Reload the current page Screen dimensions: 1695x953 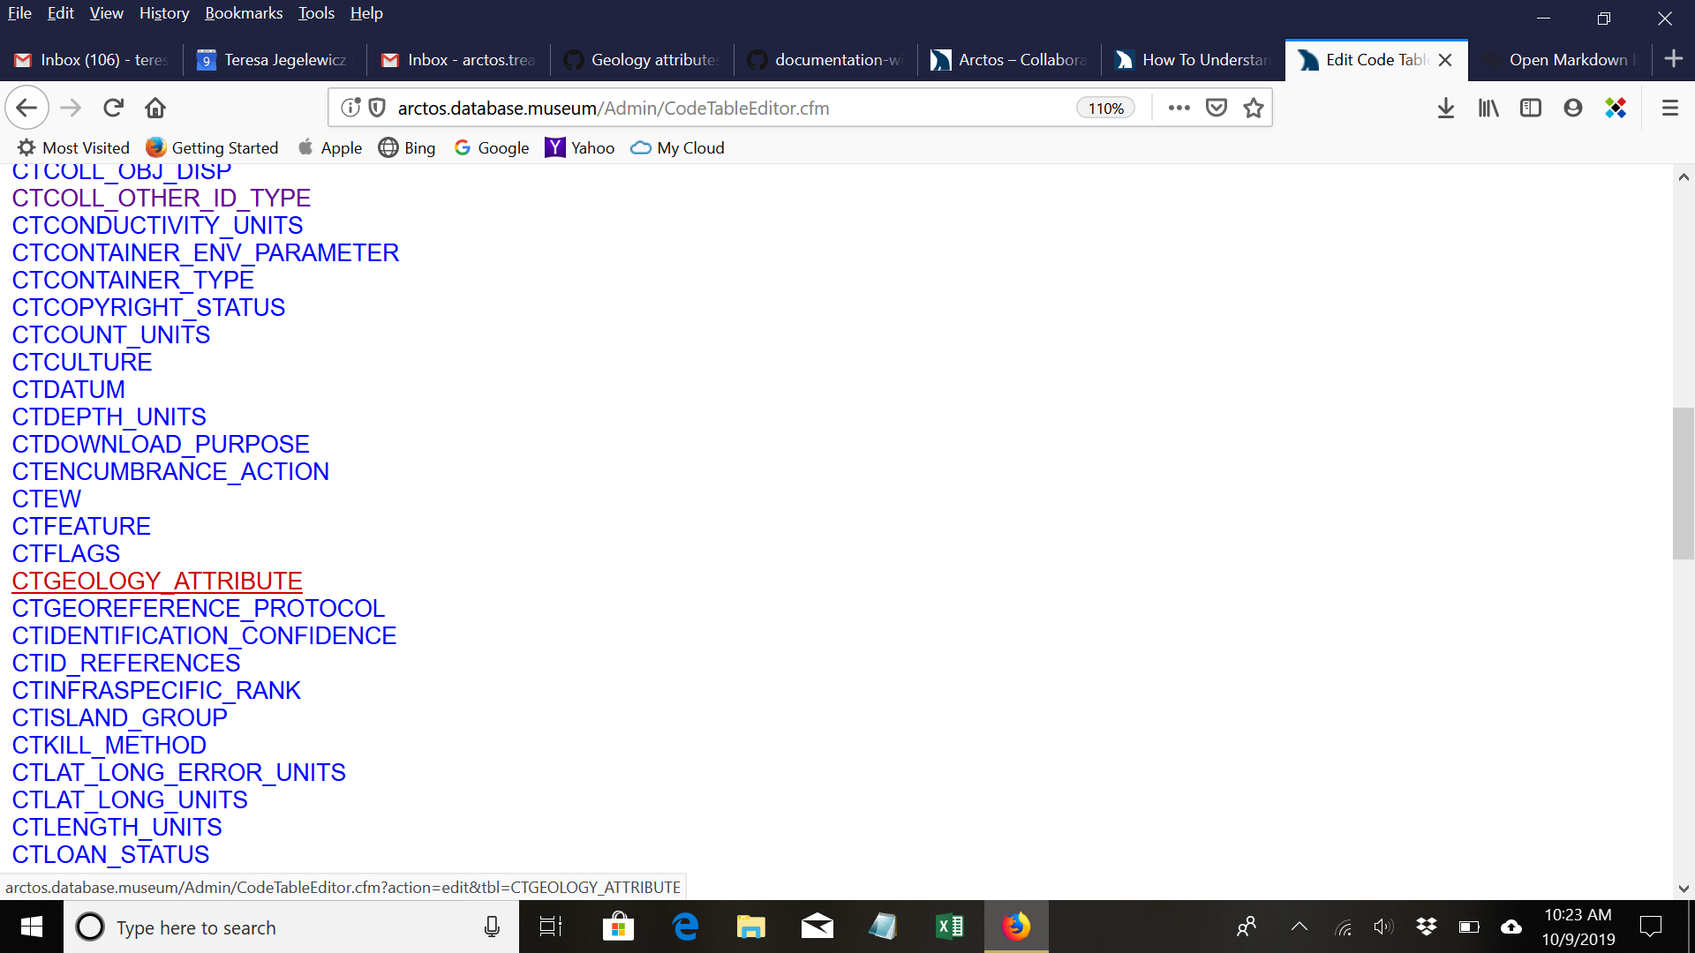113,108
